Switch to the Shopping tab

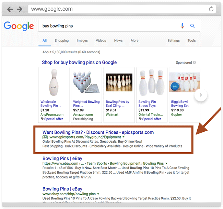point(61,41)
